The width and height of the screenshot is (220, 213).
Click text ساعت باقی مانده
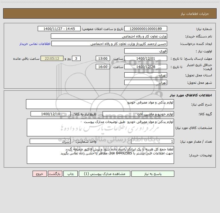(26, 59)
